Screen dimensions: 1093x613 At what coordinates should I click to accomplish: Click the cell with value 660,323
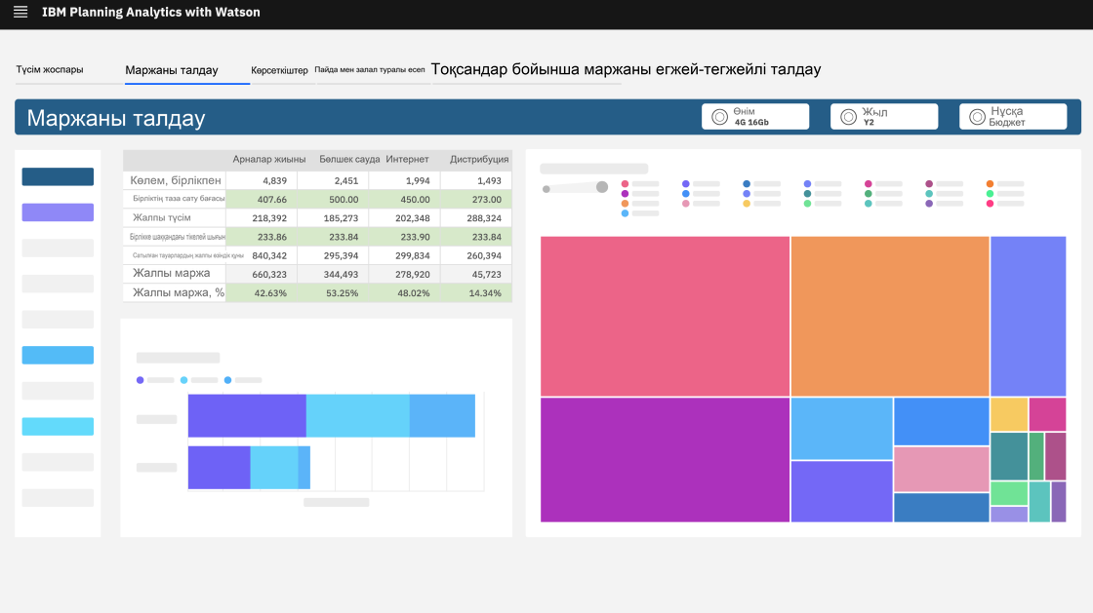(263, 274)
